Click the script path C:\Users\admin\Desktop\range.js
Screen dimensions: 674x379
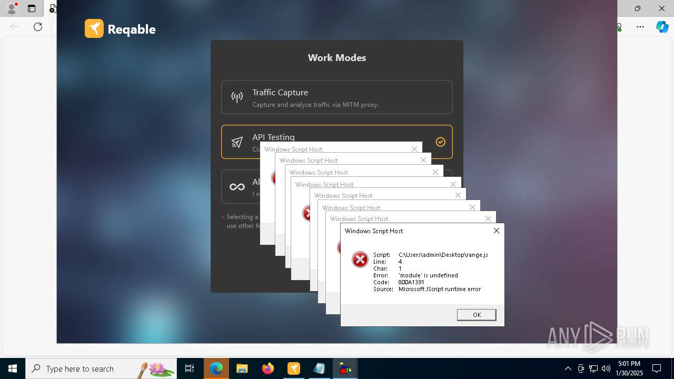[443, 255]
